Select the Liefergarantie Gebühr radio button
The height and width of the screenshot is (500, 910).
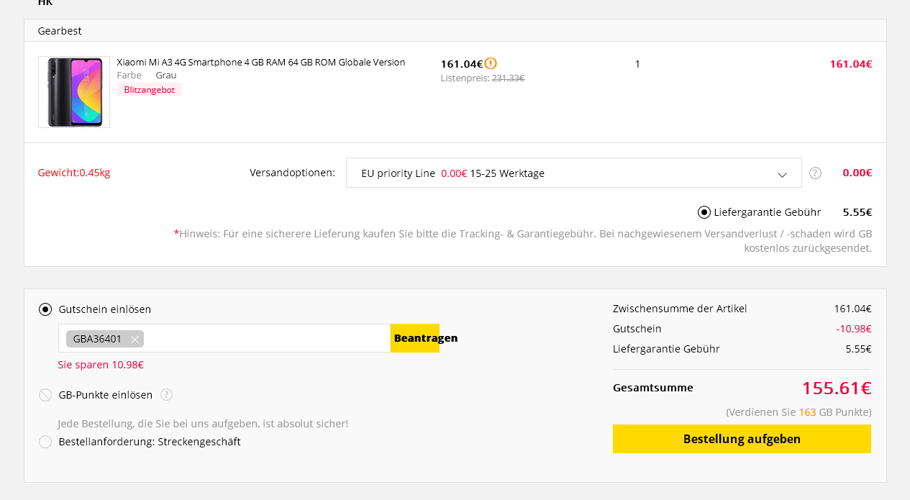tap(704, 212)
